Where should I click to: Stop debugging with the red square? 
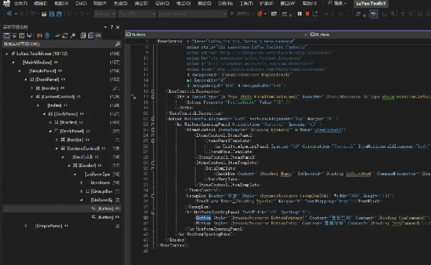pyautogui.click(x=307, y=13)
